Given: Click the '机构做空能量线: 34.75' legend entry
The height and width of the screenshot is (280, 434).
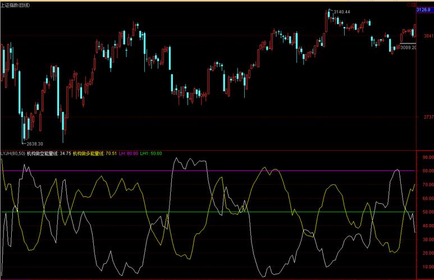Looking at the screenshot, I should [x=49, y=153].
